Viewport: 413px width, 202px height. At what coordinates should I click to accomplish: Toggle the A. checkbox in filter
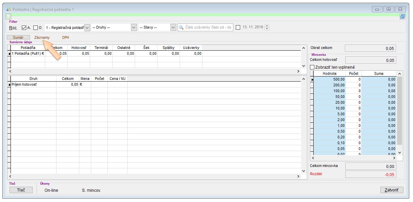pos(24,28)
